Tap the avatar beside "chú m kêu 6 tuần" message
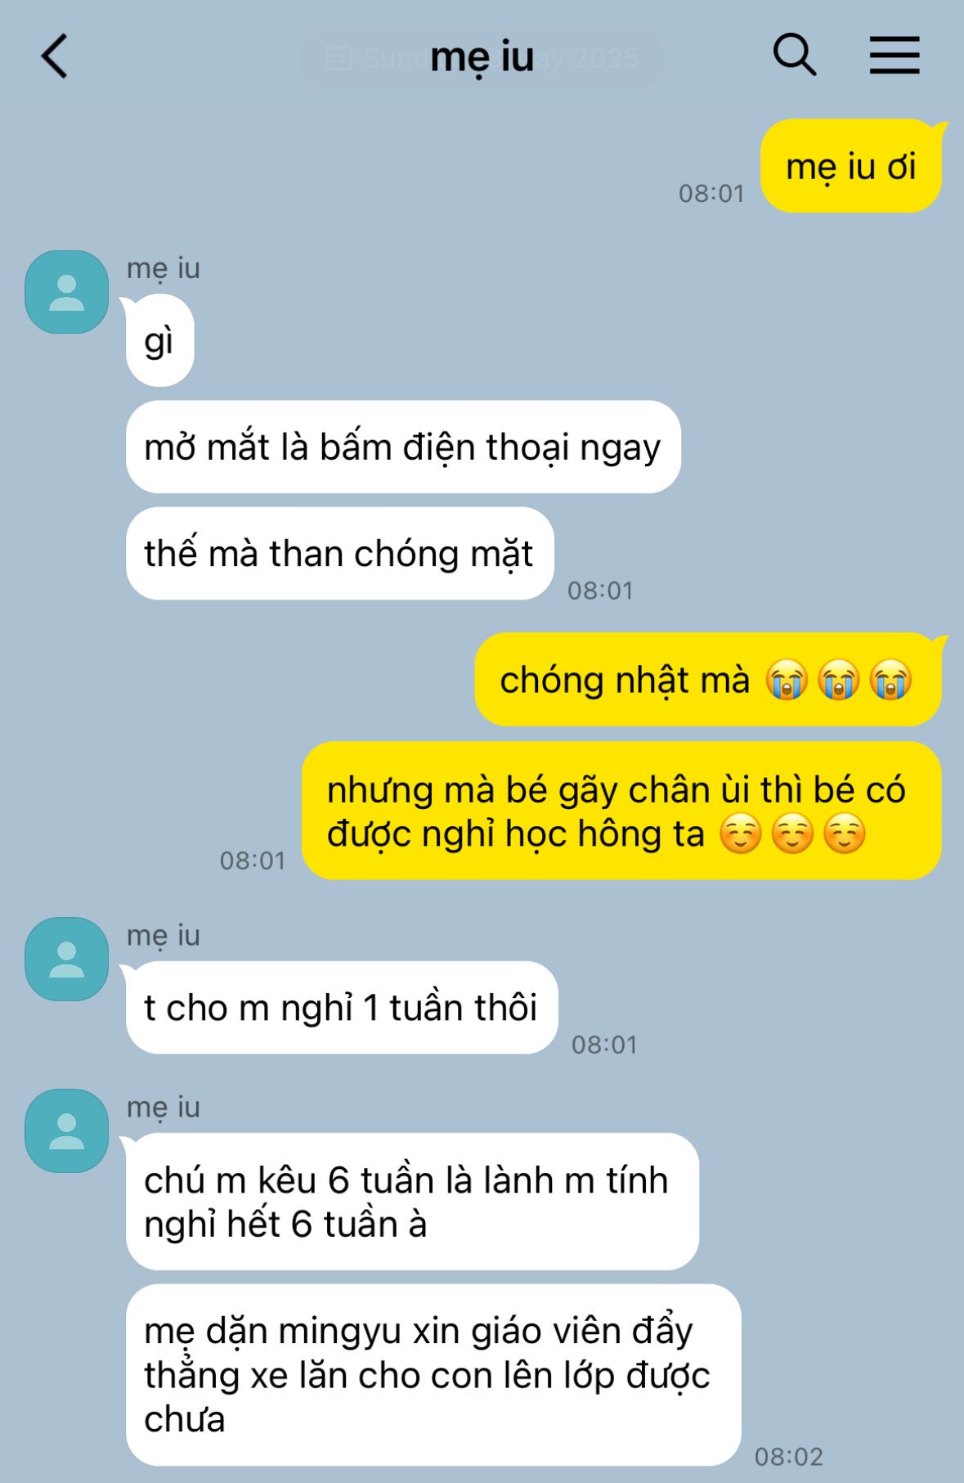Image resolution: width=964 pixels, height=1483 pixels. (x=66, y=1130)
